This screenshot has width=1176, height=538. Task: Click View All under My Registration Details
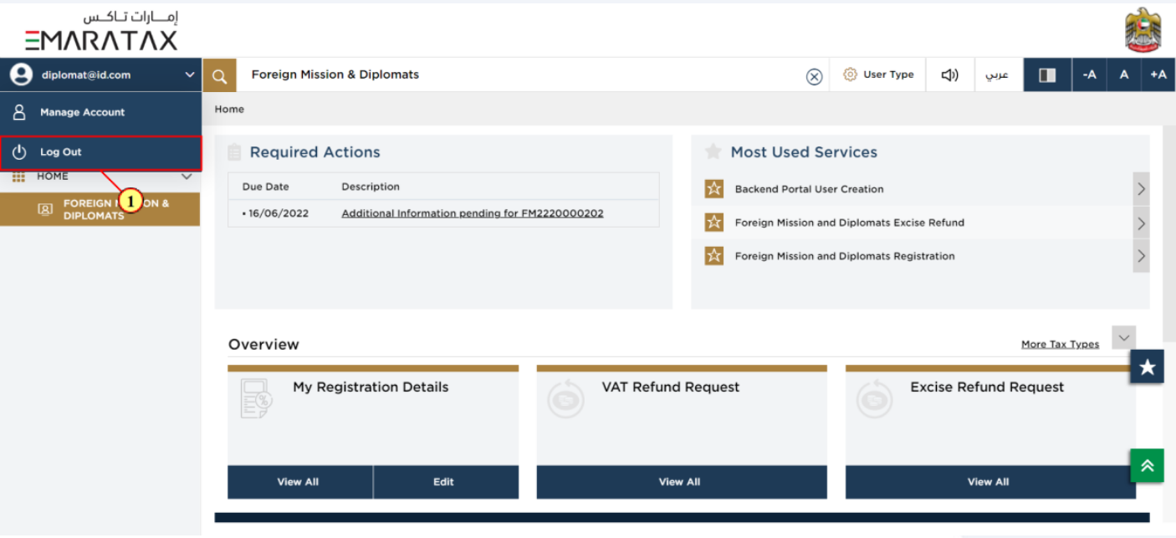coord(300,482)
